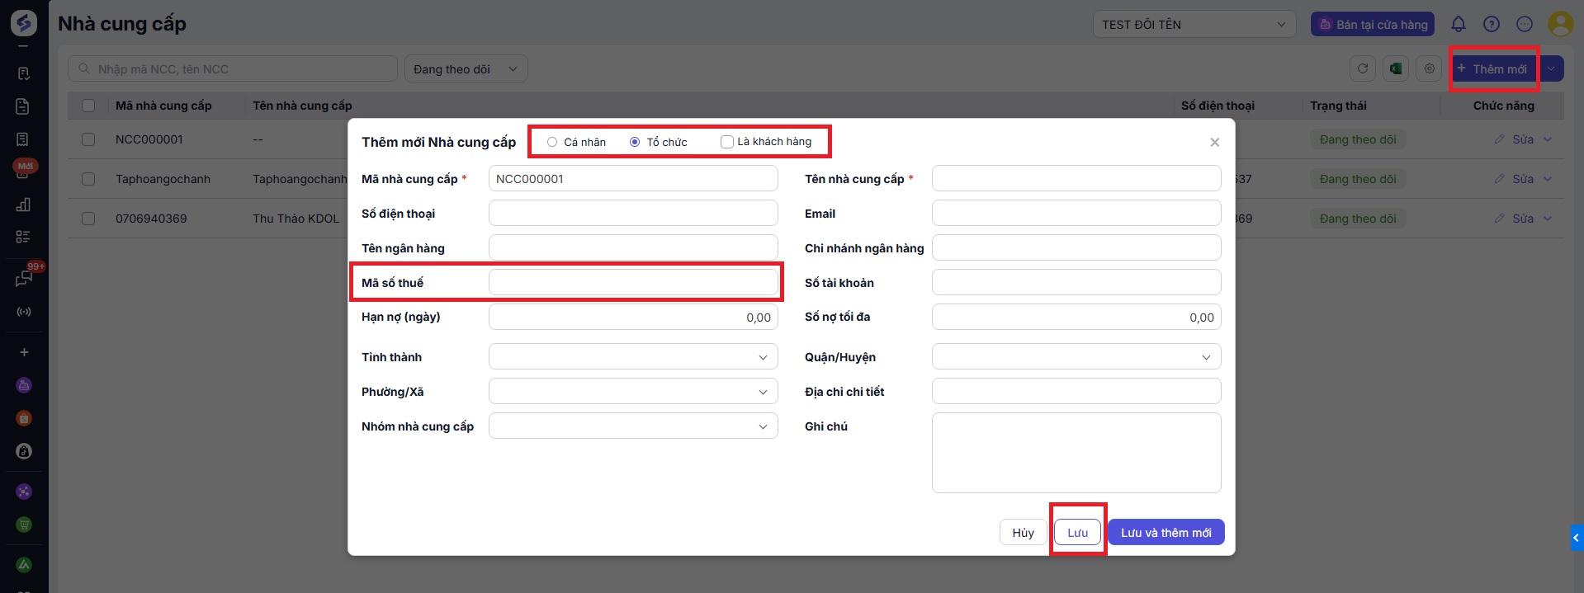Expand the Sửa options for NCC000001 row

click(x=1548, y=139)
